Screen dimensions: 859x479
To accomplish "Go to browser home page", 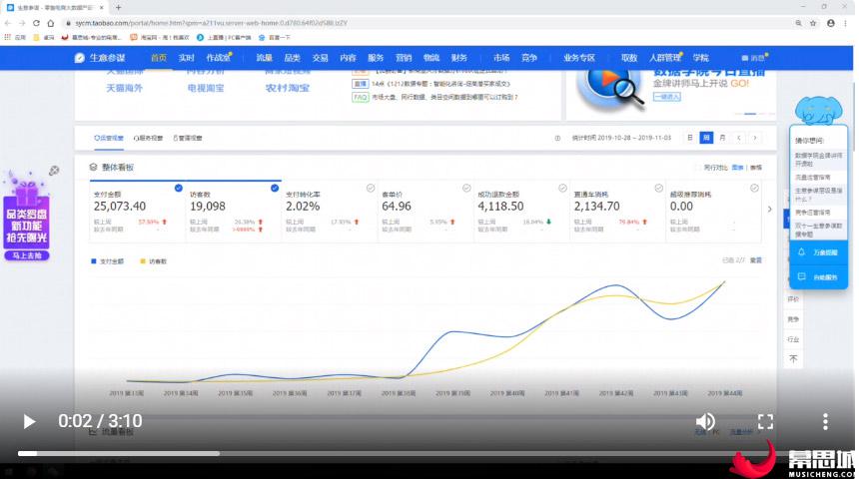I will 50,23.
